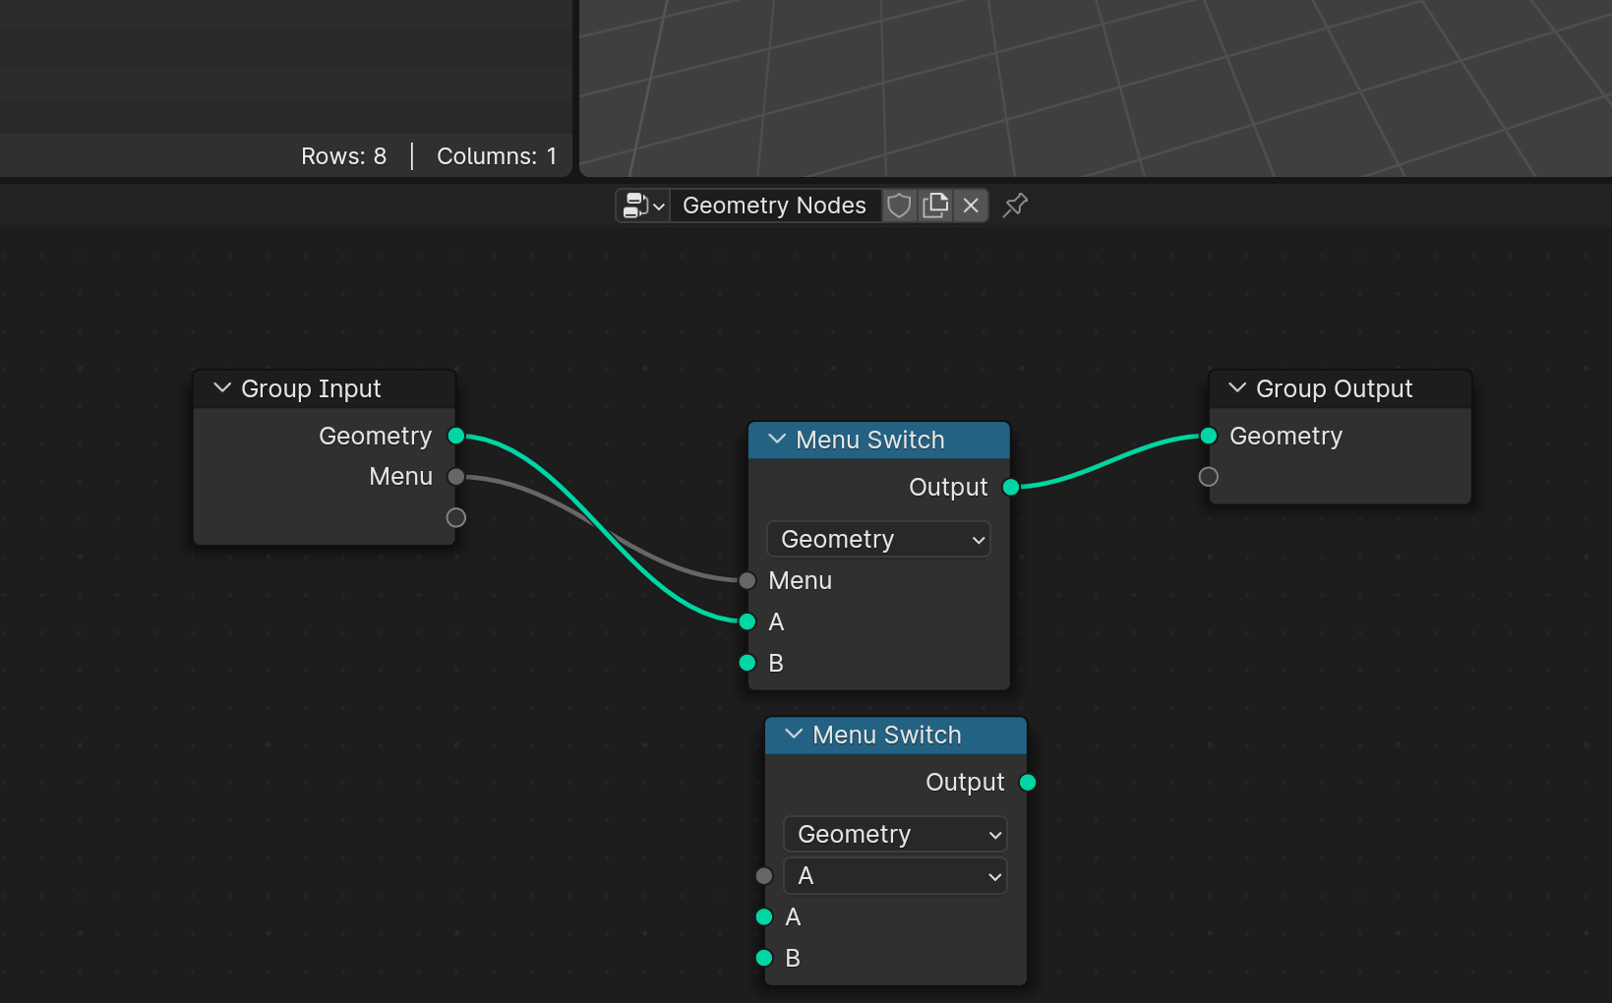
Task: Click Group Output Geometry input socket
Action: click(x=1209, y=436)
